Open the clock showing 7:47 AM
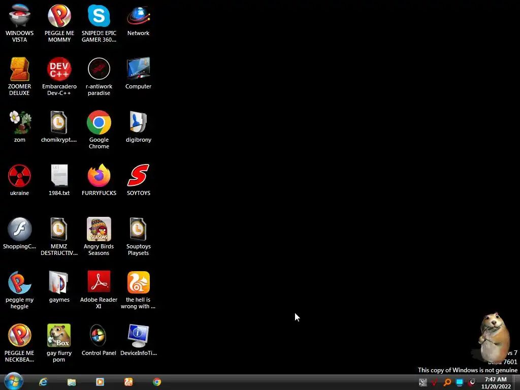 click(x=496, y=383)
